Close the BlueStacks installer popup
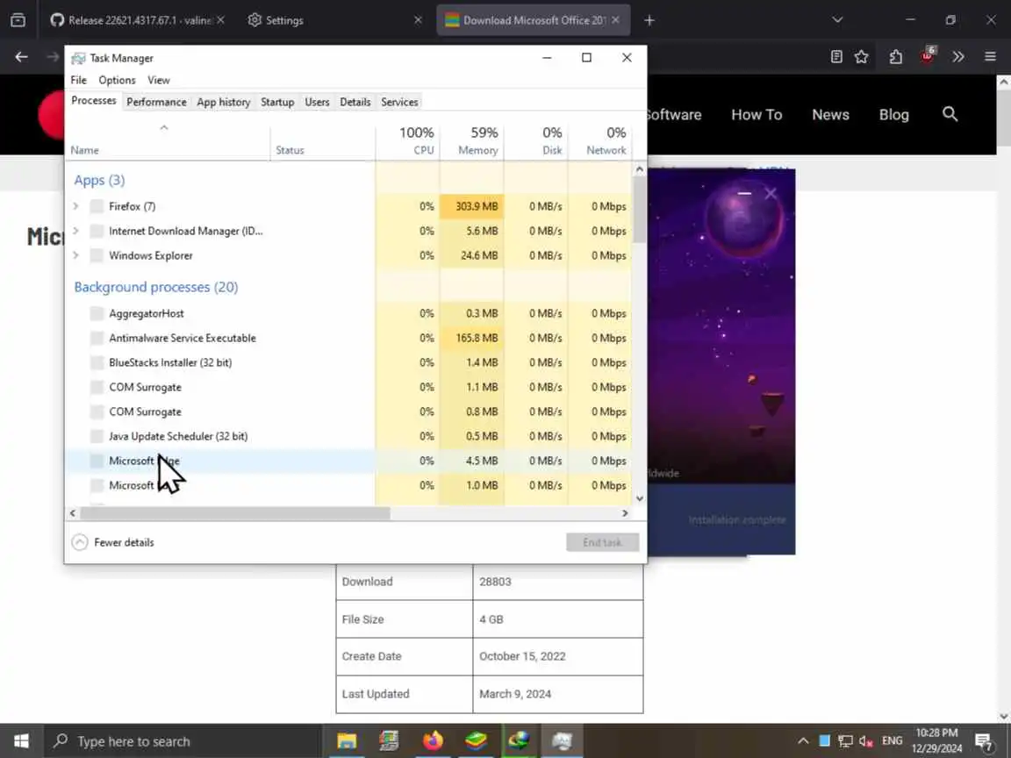 pyautogui.click(x=771, y=193)
